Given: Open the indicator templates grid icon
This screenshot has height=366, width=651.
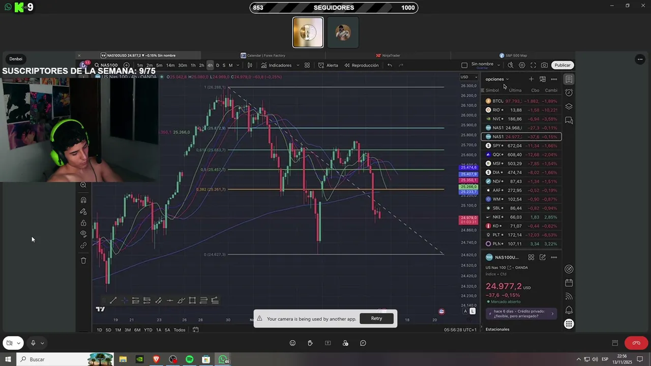Looking at the screenshot, I should [307, 65].
